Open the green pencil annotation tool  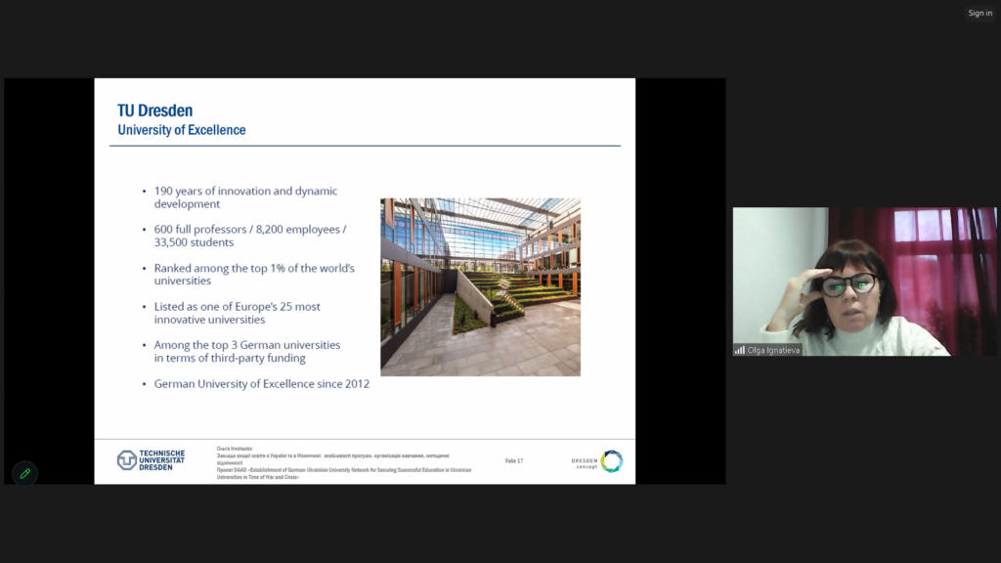(x=24, y=474)
